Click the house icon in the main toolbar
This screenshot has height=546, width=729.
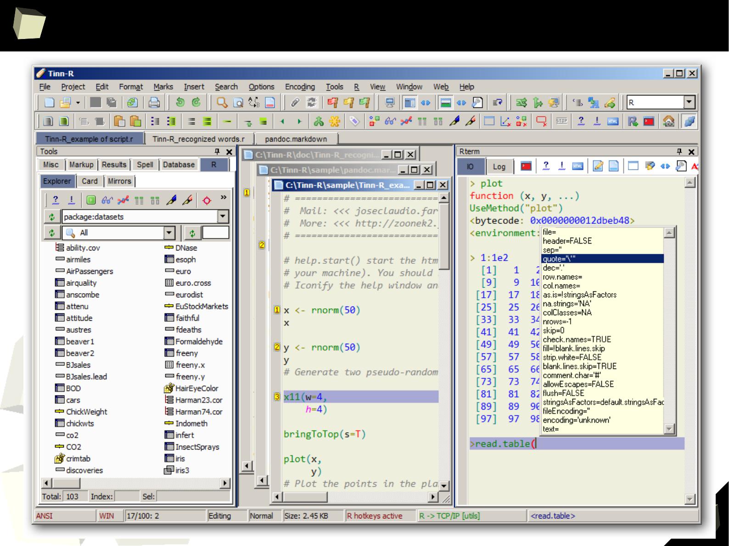click(669, 122)
